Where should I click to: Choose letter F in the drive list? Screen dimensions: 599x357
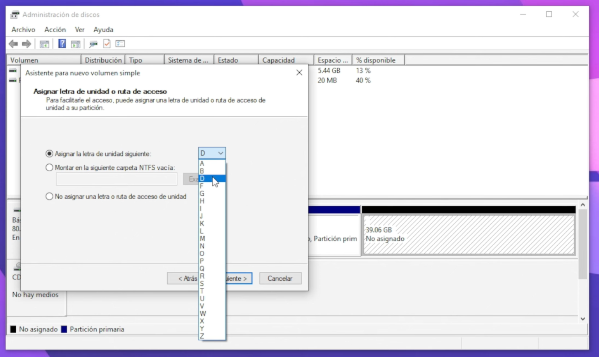click(x=212, y=186)
